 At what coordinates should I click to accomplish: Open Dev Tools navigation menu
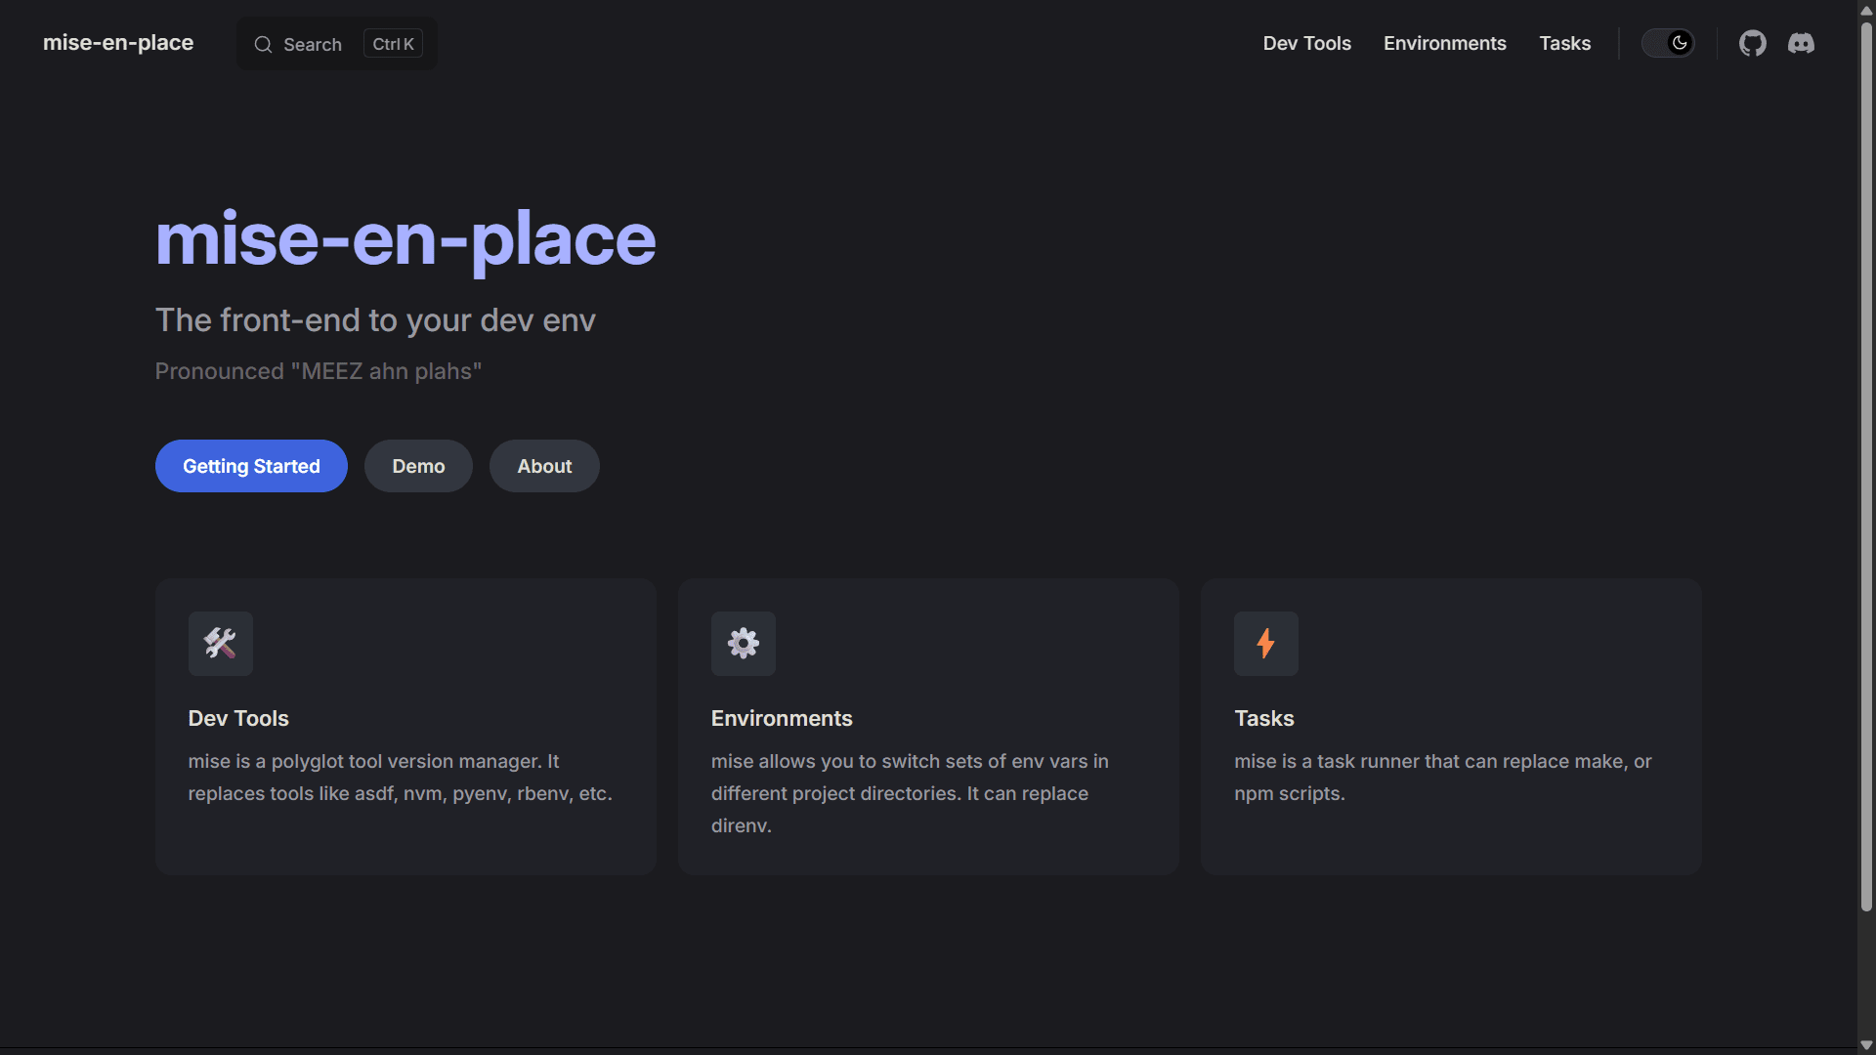[x=1306, y=43]
